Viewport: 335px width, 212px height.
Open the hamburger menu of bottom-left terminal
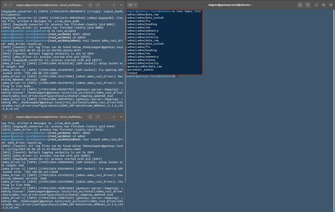98,117
